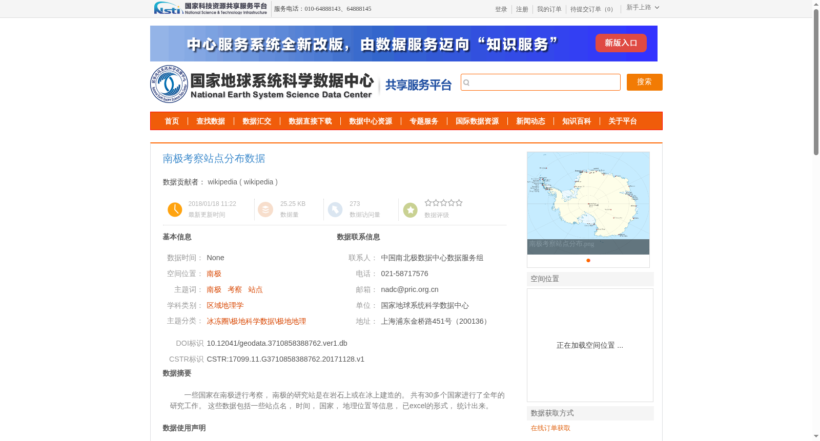Rate the dataset with five stars

[x=459, y=203]
